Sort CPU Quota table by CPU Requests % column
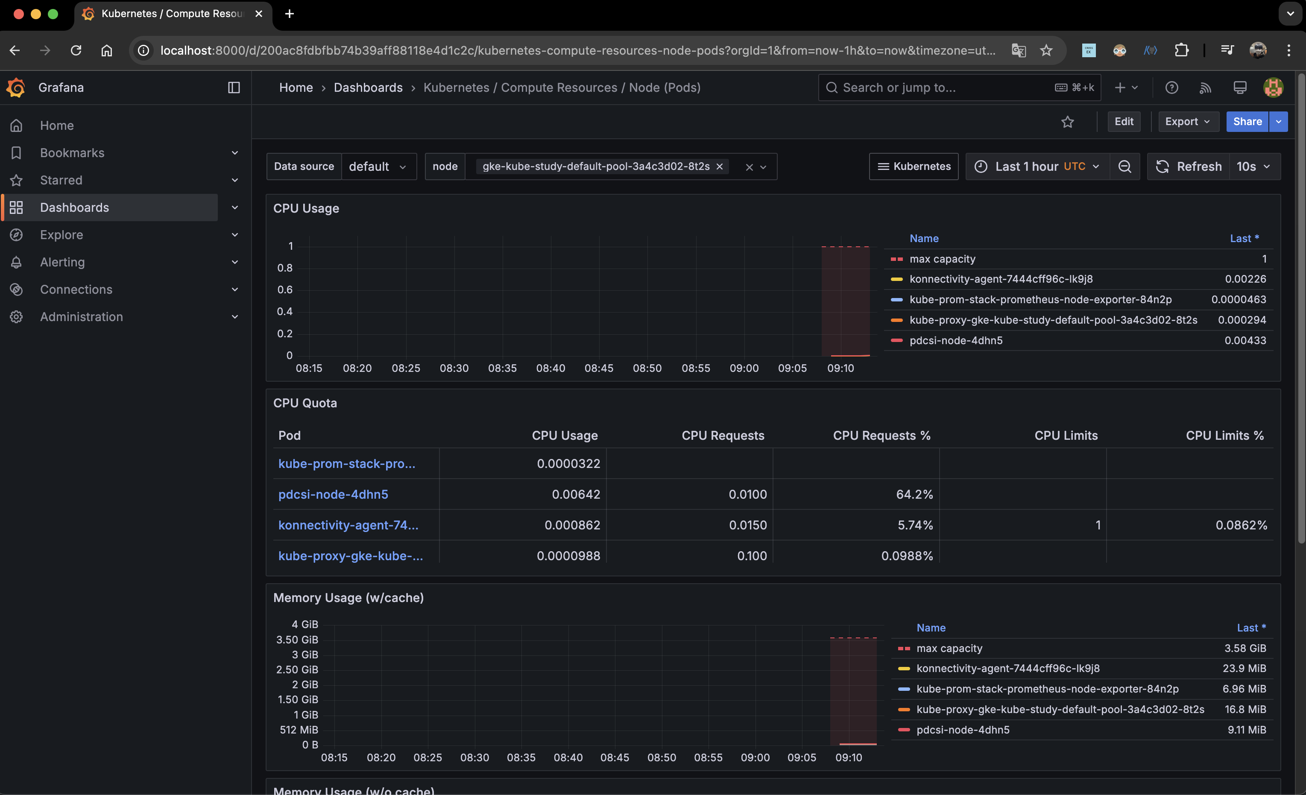This screenshot has width=1306, height=795. tap(881, 435)
